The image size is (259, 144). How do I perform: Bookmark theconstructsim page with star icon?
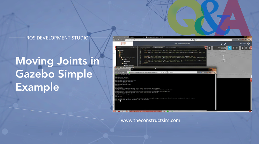click(193, 40)
